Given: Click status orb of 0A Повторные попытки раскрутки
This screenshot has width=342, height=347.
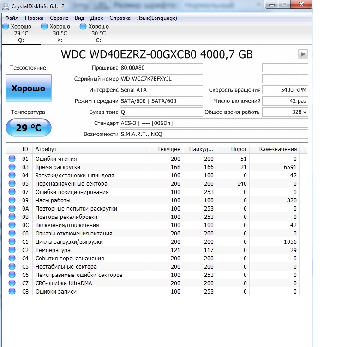Looking at the screenshot, I should pos(12,208).
